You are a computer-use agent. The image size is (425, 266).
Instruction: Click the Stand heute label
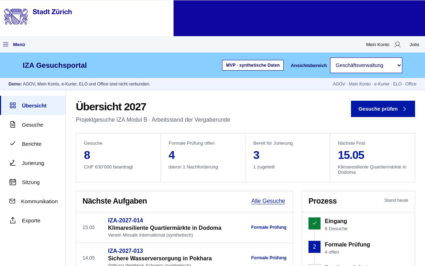tap(396, 200)
